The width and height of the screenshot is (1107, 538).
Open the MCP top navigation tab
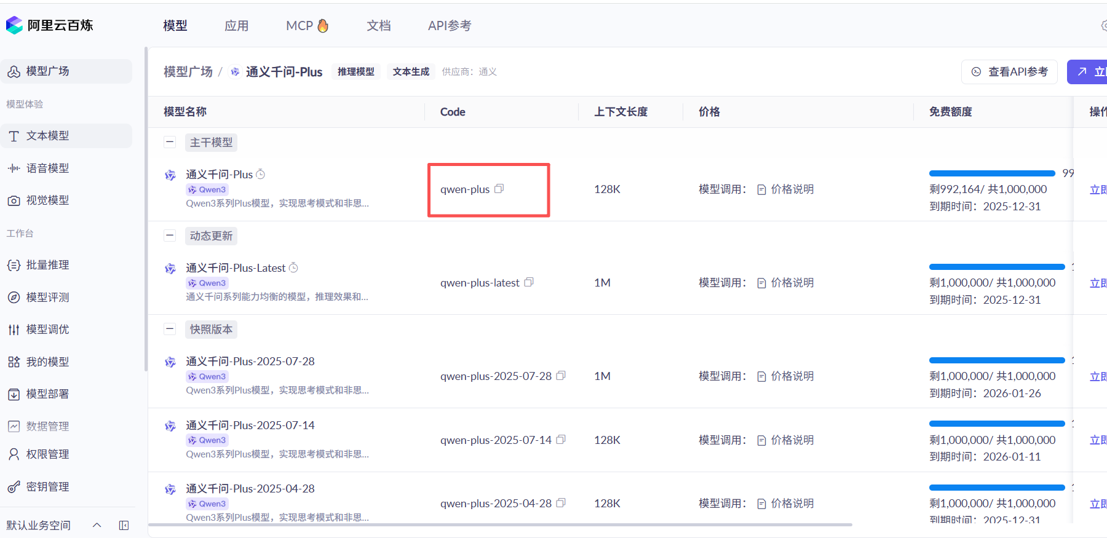307,25
